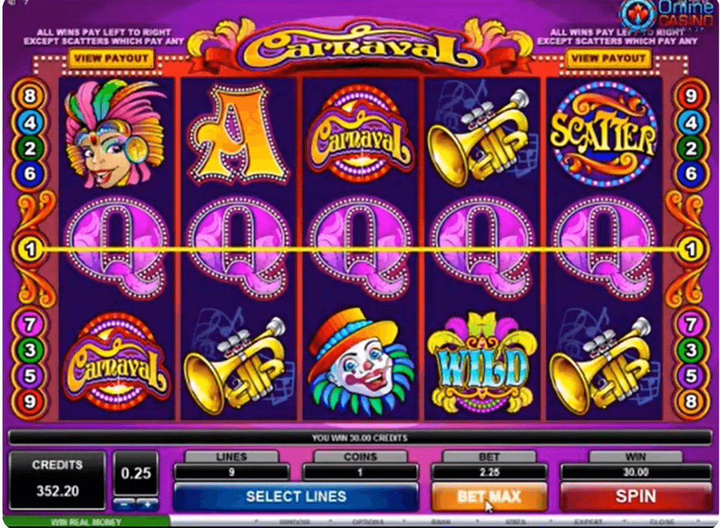Click the Select Lines button

coord(296,497)
